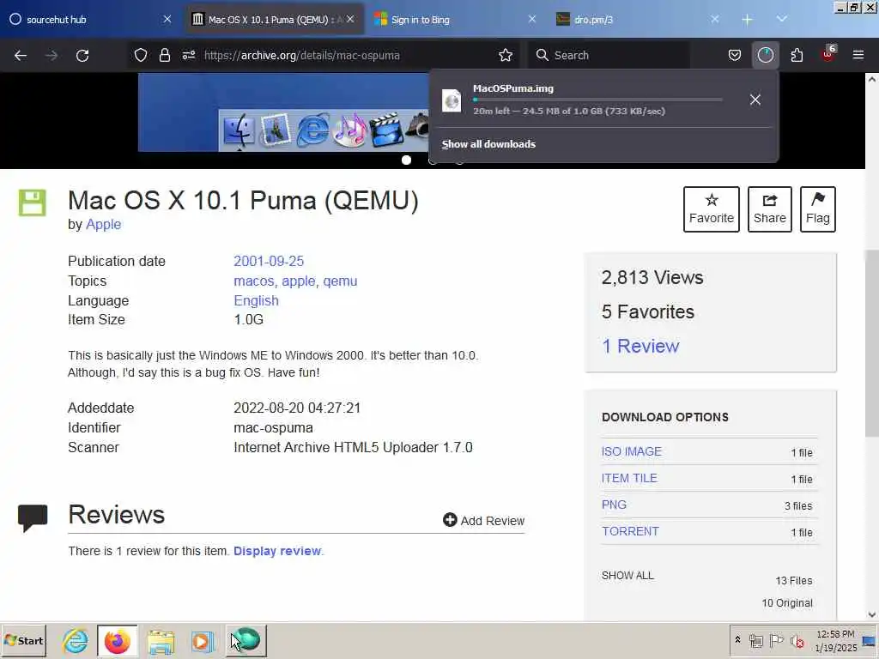Save page to Pocket

click(x=735, y=55)
